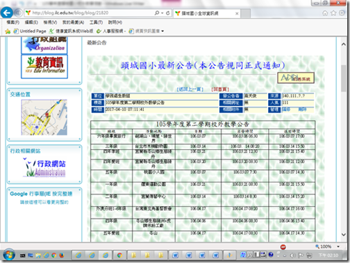Expand the 網頁快訊圖庫 favorites dropdown

coord(162,31)
